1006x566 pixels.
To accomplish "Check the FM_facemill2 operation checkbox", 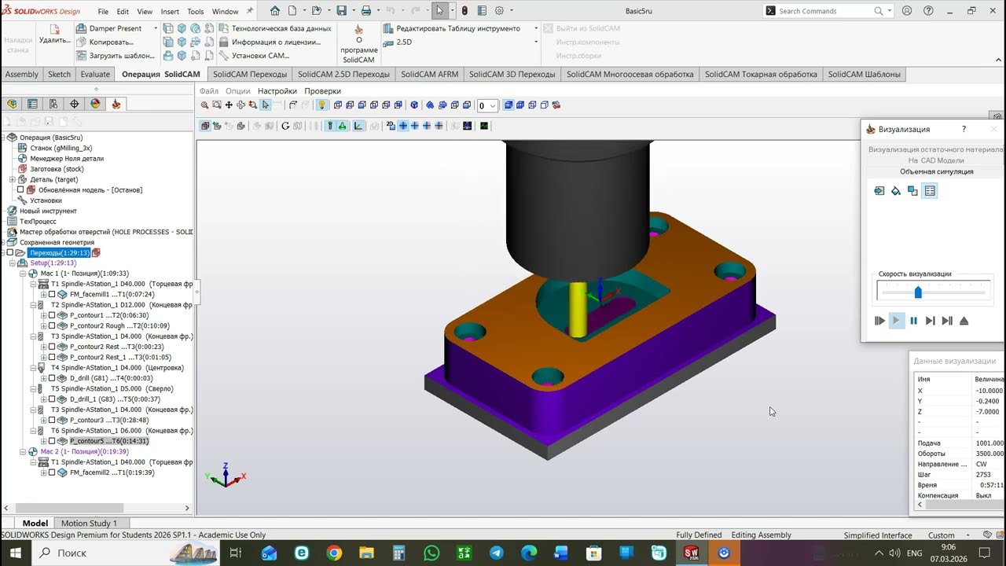I will point(52,472).
